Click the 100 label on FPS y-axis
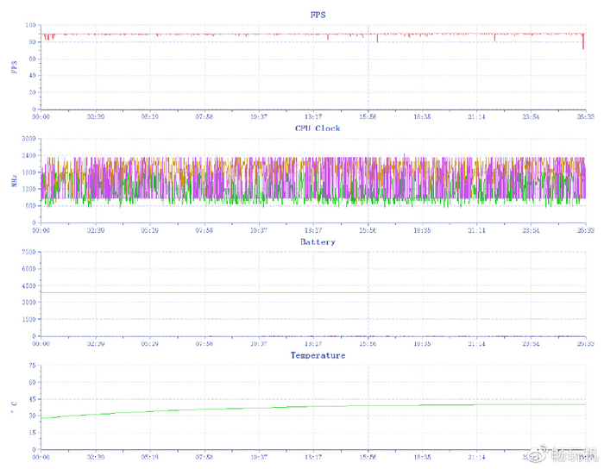Image resolution: width=604 pixels, height=469 pixels. tap(29, 25)
